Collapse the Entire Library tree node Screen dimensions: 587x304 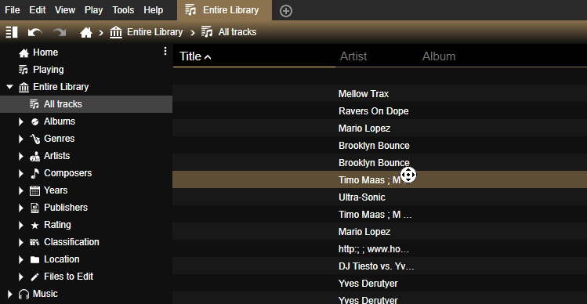9,87
